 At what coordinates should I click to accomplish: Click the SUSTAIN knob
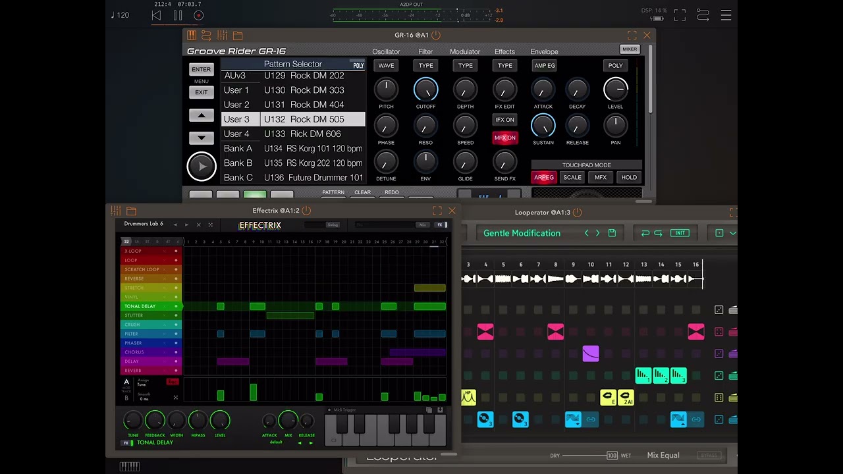click(543, 125)
